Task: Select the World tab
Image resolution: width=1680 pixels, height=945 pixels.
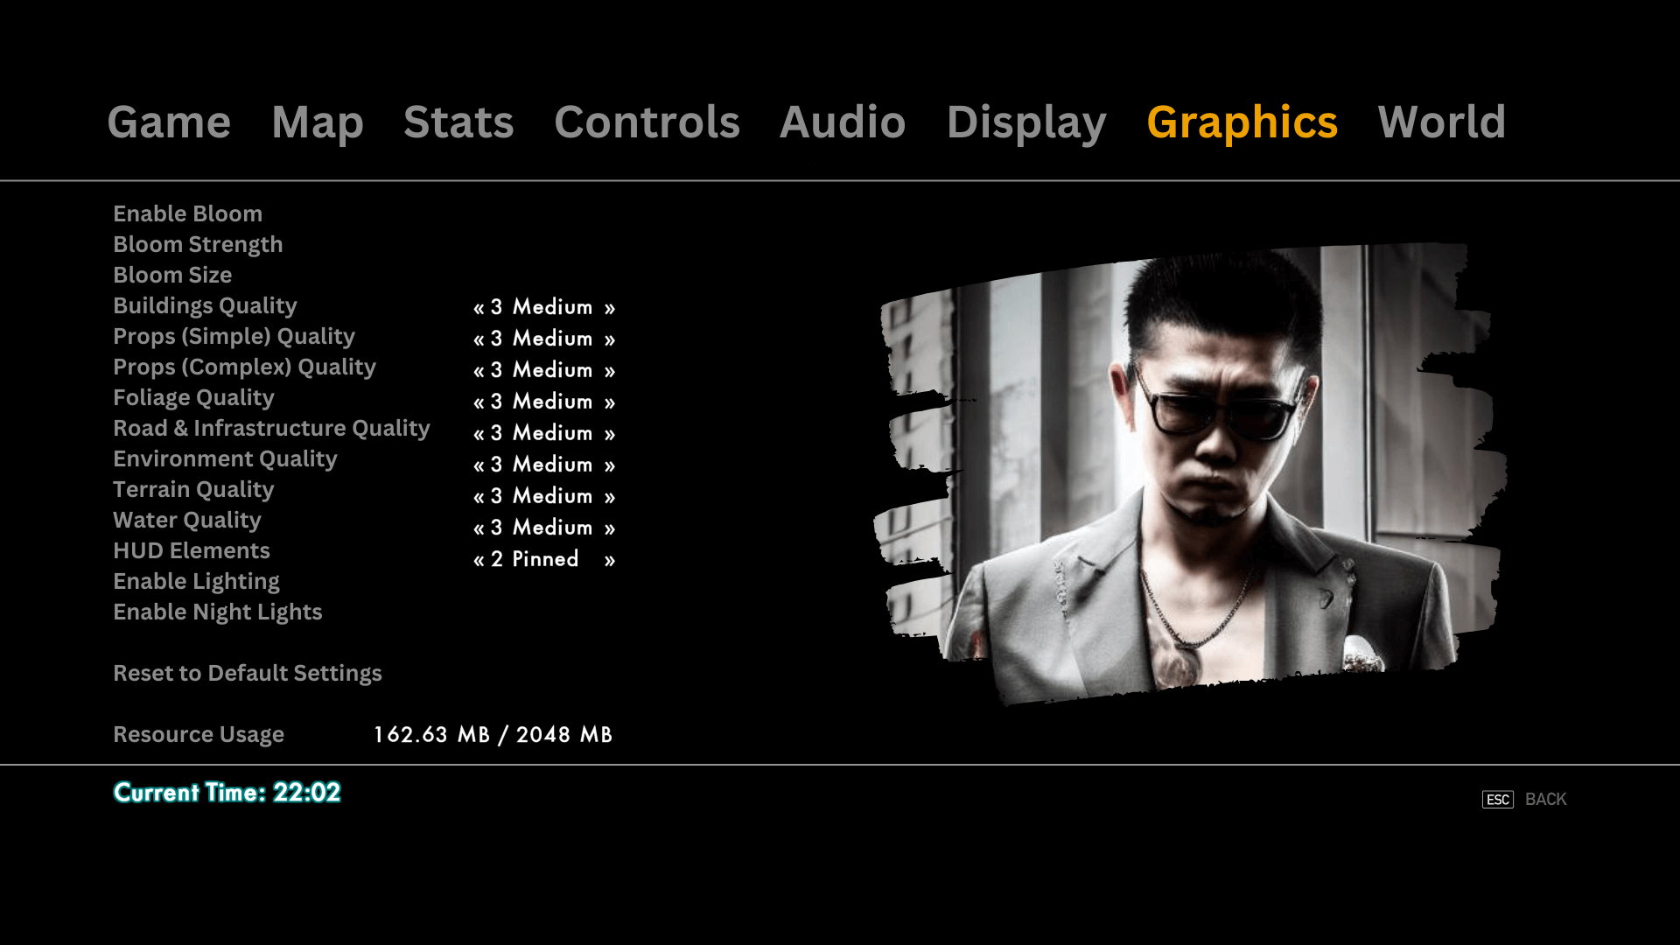Action: click(1441, 122)
